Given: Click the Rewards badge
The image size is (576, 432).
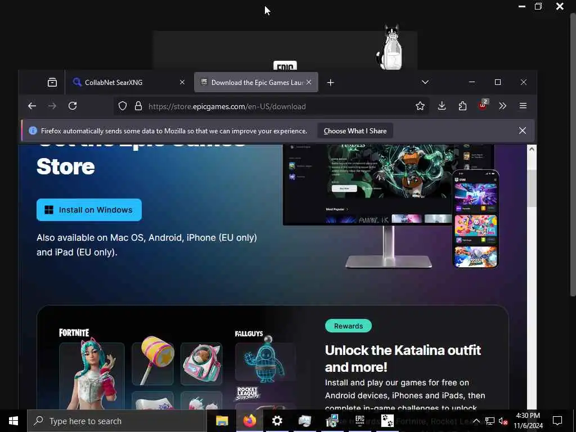Looking at the screenshot, I should coord(348,326).
